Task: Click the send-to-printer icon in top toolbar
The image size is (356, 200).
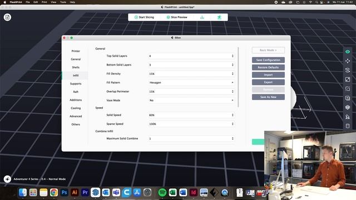Action: pos(219,17)
